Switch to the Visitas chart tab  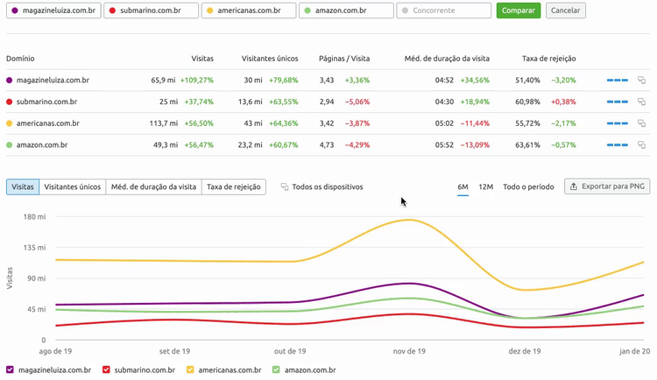pyautogui.click(x=23, y=186)
